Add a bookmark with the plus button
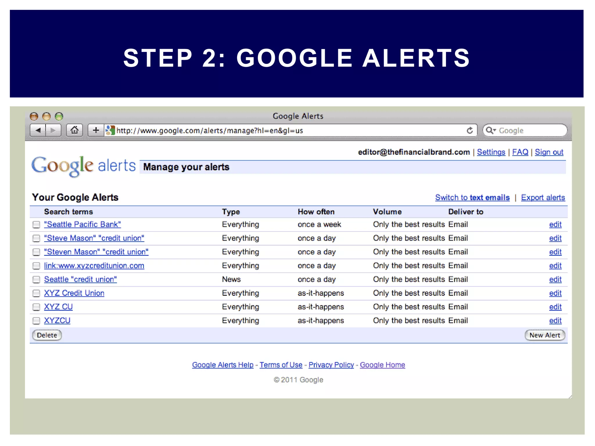Image resolution: width=595 pixels, height=446 pixels. (96, 130)
